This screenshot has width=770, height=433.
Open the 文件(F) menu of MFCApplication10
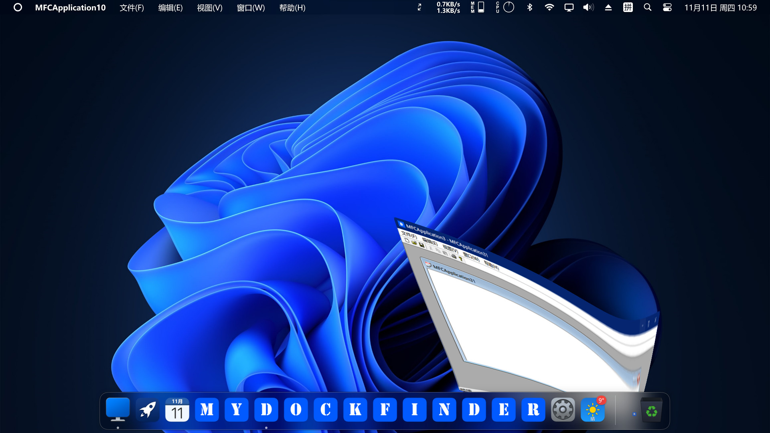[132, 8]
